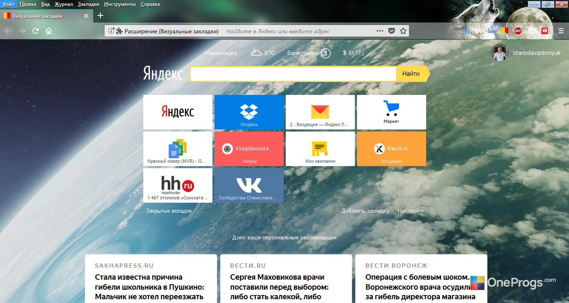Click the Новосибирск city link
The width and height of the screenshot is (569, 303).
coord(221,53)
